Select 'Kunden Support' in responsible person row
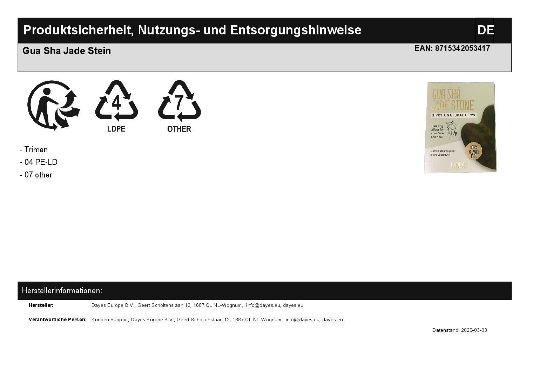This screenshot has height=377, width=533. [x=109, y=319]
